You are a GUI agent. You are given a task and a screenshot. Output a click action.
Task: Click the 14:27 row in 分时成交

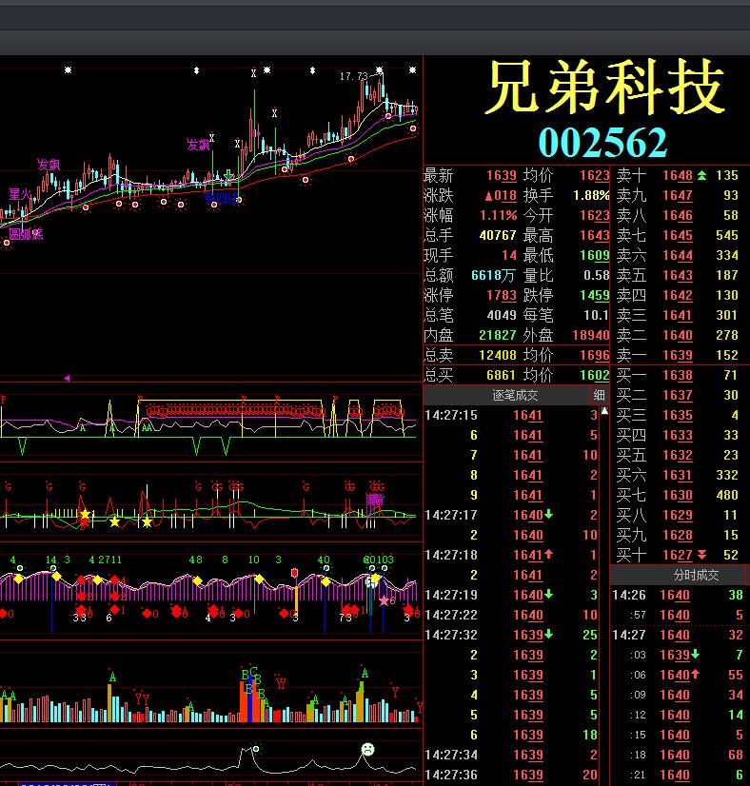tap(678, 635)
